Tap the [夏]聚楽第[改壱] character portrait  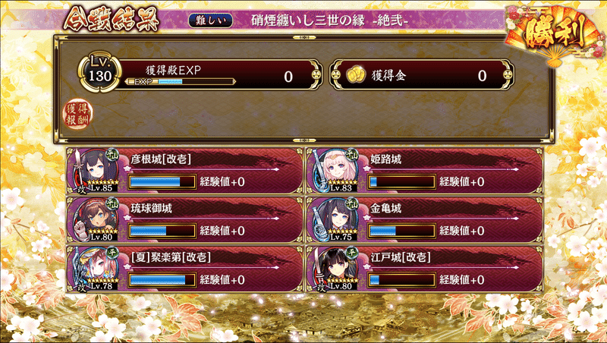pos(94,269)
